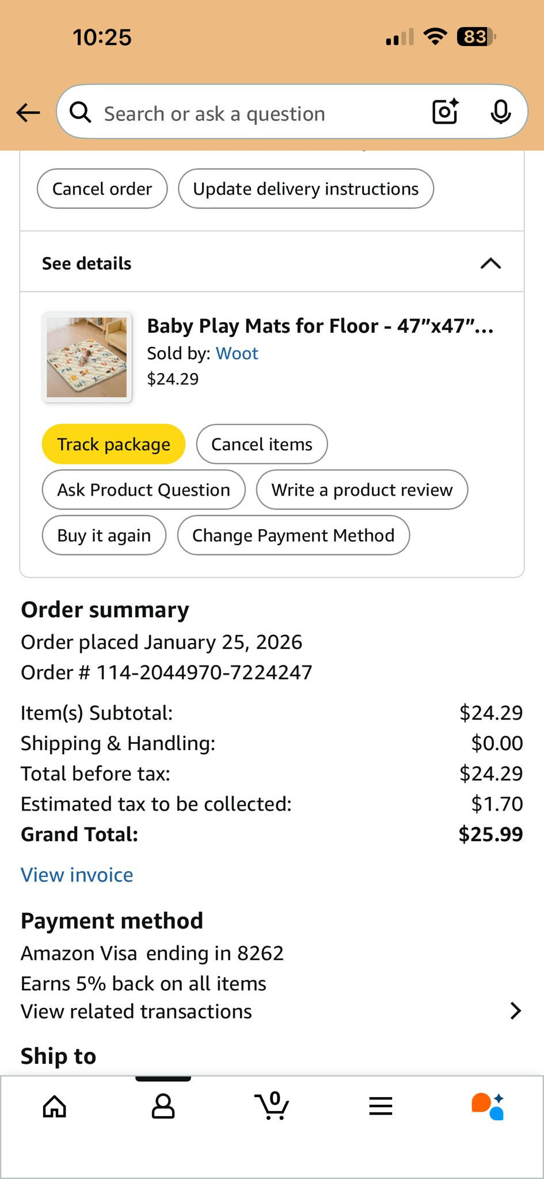The width and height of the screenshot is (544, 1179).
Task: Open camera lens search
Action: [x=445, y=112]
